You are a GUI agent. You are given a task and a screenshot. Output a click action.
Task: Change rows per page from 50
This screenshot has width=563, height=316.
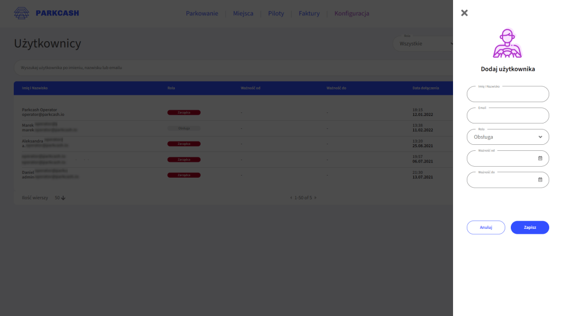pos(60,198)
